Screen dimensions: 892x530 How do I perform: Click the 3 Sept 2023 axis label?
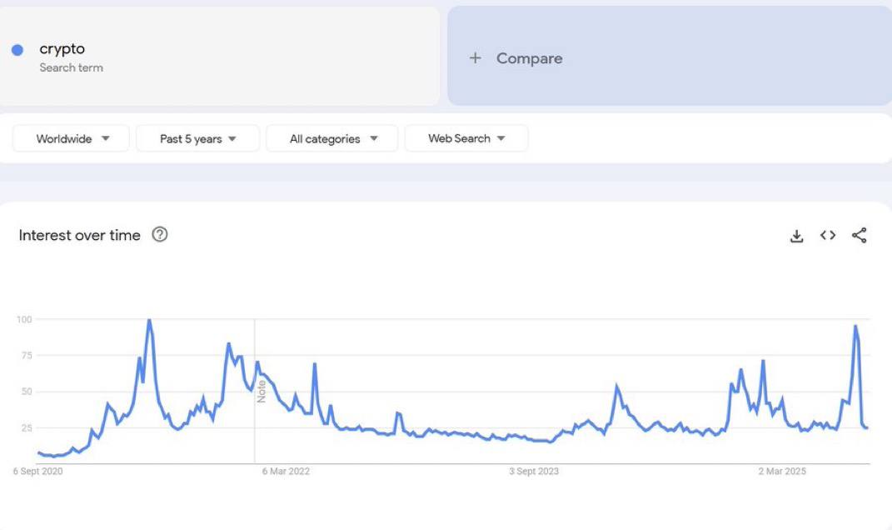point(534,472)
